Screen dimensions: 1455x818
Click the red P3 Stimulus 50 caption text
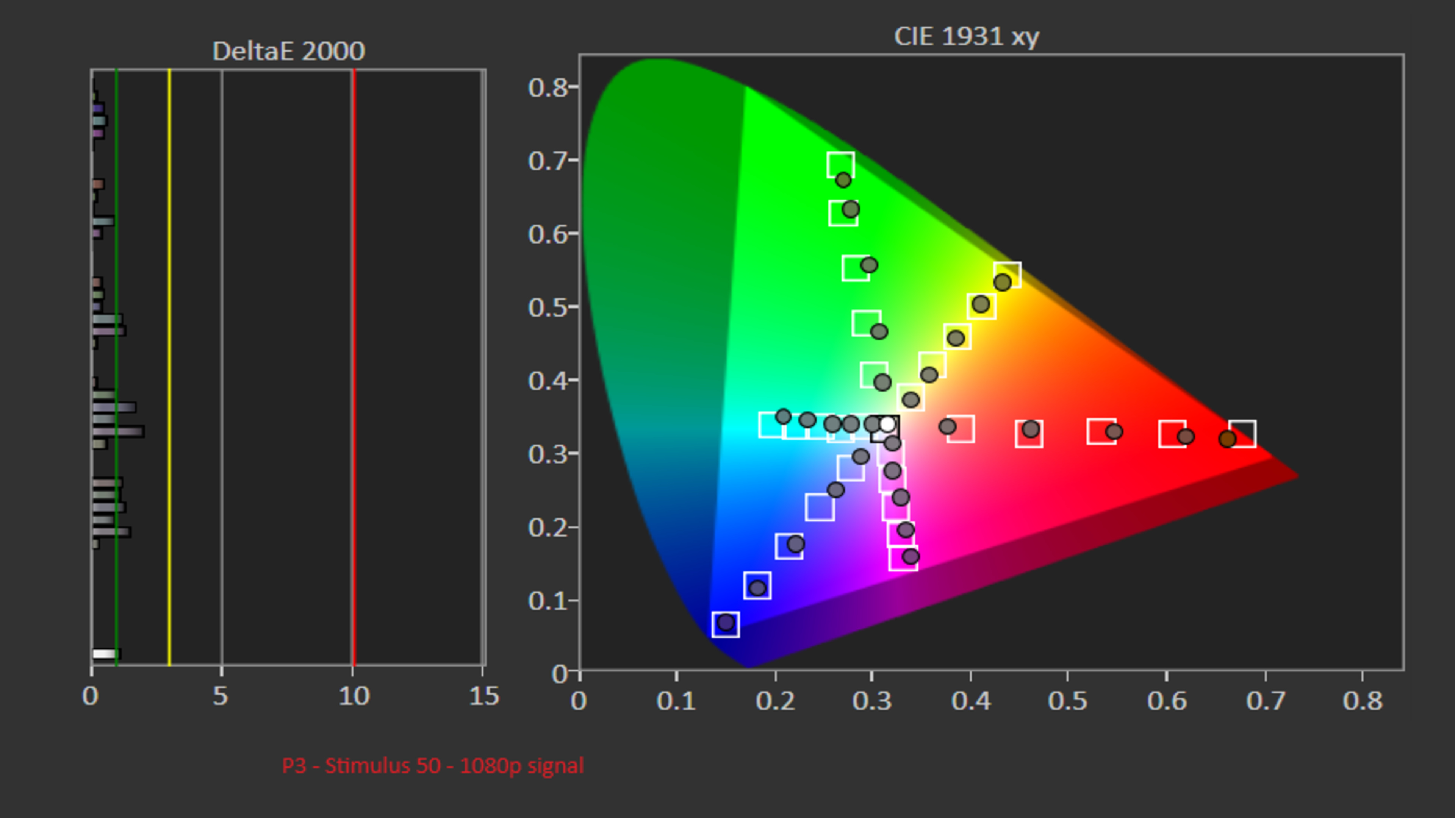pyautogui.click(x=433, y=766)
